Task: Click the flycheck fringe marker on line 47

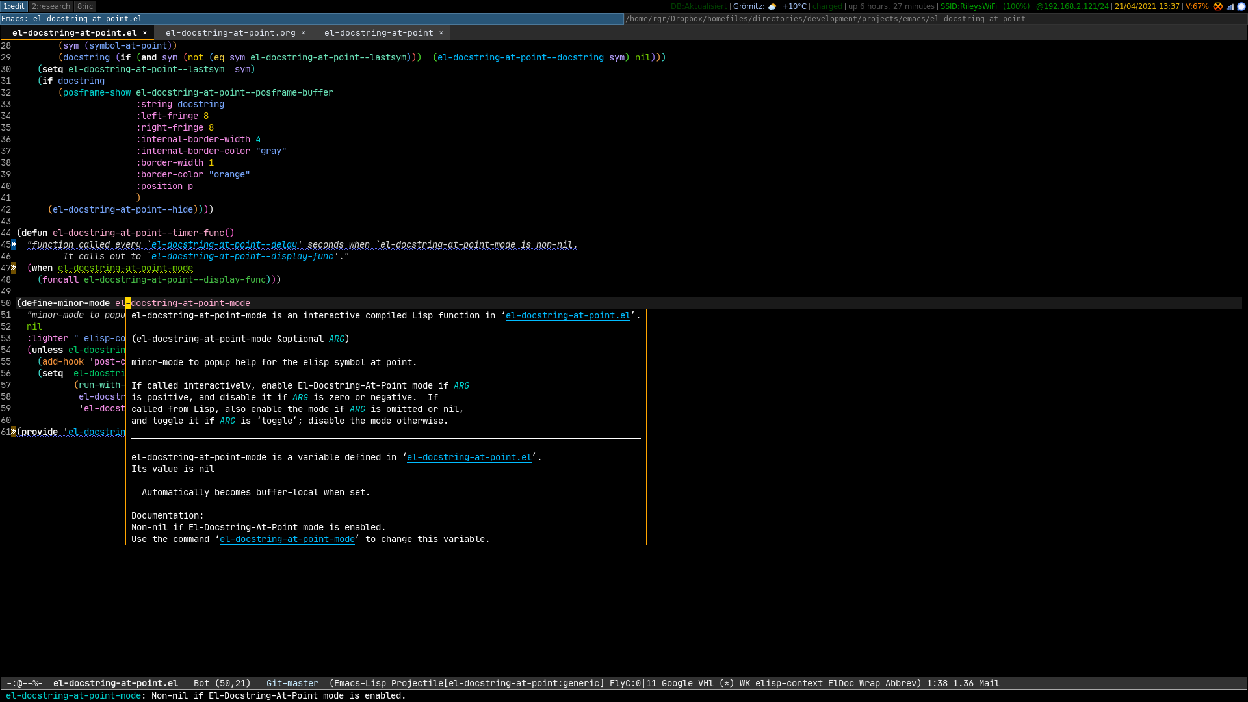Action: pos(14,268)
